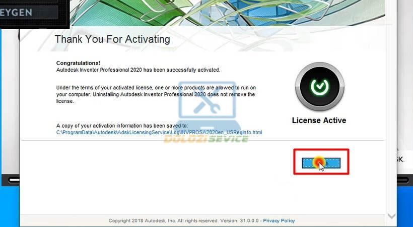Click the green checkmark License Active icon

319,88
